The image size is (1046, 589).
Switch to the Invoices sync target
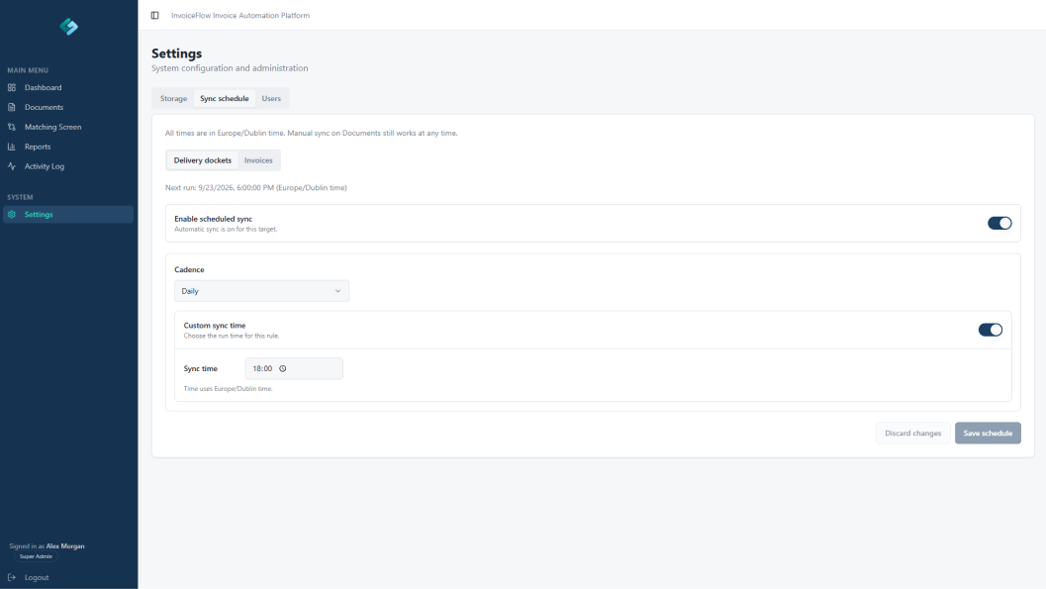point(258,160)
